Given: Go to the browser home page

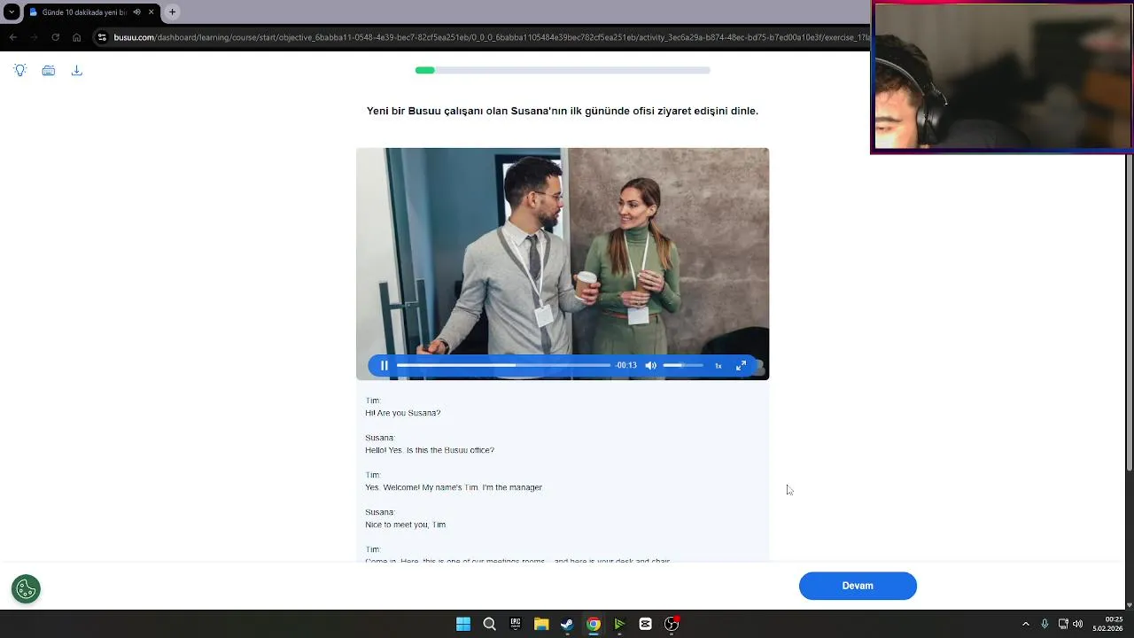Looking at the screenshot, I should click(x=76, y=37).
